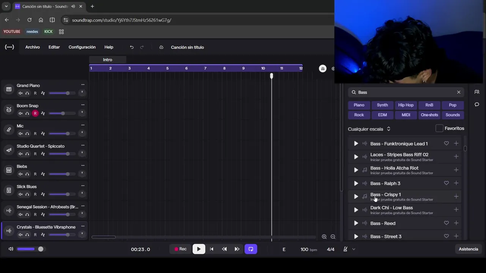
Task: Open the chat comments icon
Action: click(477, 104)
